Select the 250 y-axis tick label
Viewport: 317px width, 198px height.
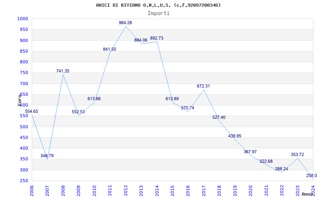pos(24,181)
